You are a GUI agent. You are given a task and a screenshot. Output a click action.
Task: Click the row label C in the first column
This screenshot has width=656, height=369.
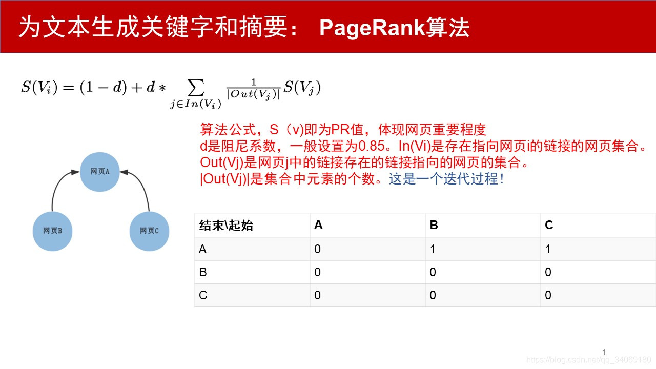252,295
